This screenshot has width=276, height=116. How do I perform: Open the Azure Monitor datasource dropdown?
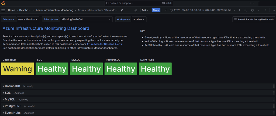[x=28, y=19]
